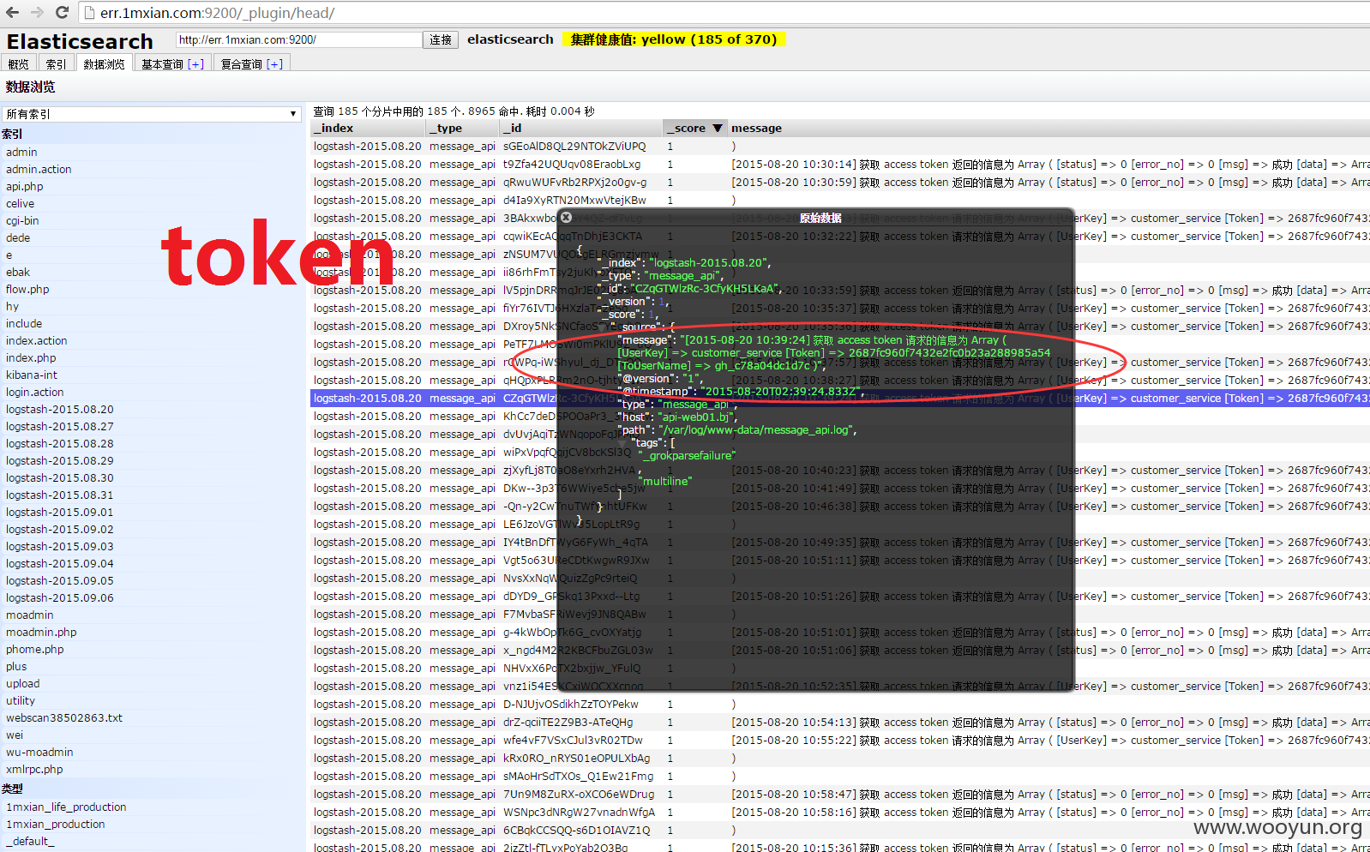Click the _score column sort arrow
Screen dimensions: 1370x852
[718, 129]
